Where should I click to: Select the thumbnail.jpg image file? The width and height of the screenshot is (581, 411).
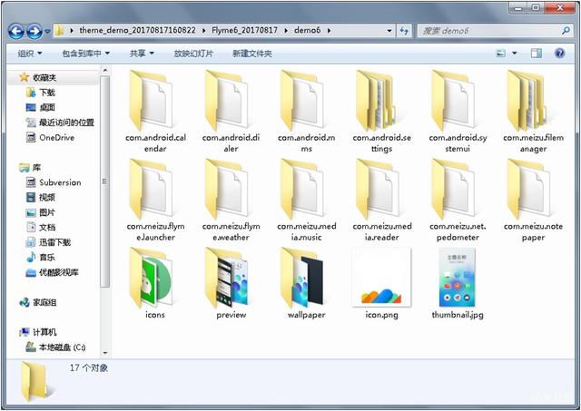[x=458, y=283]
